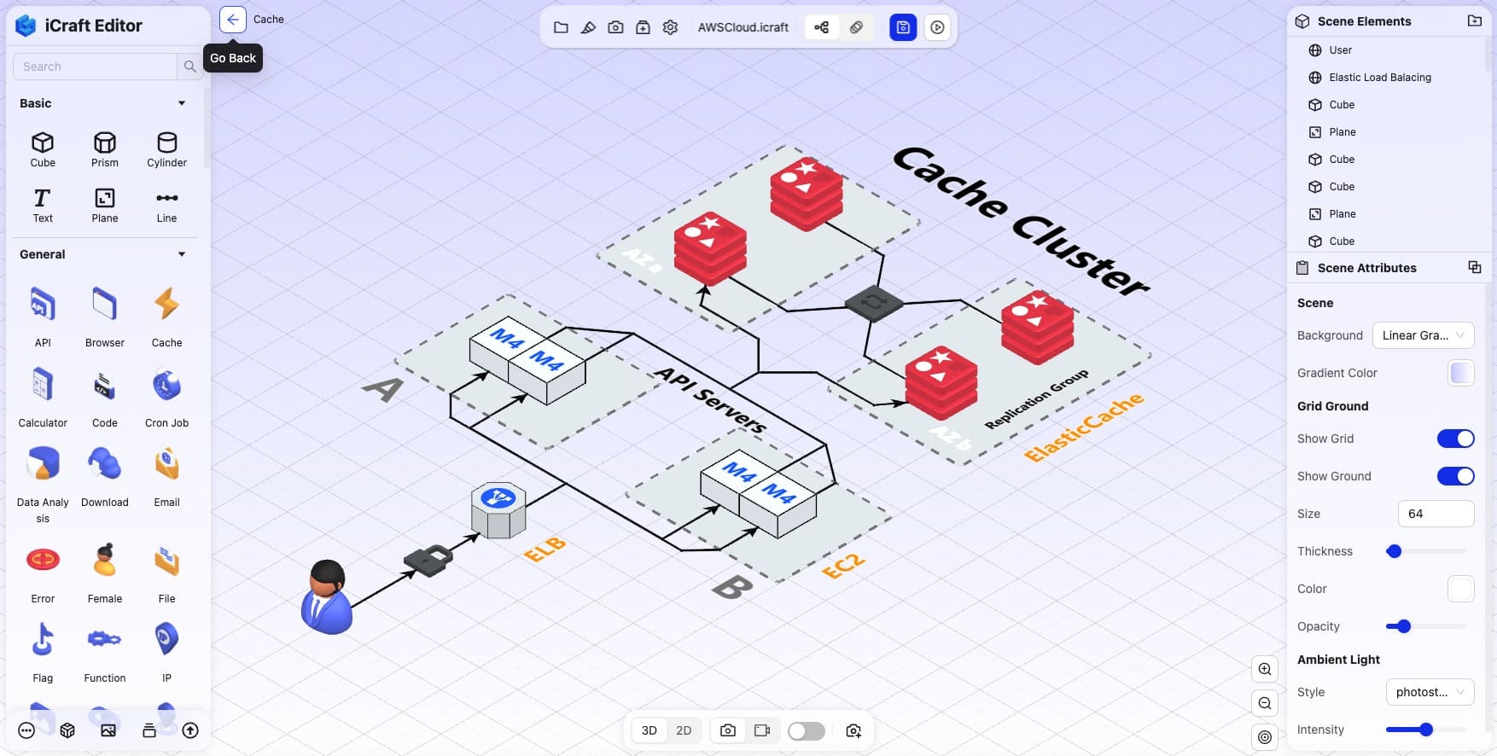Zoom in the canvas

(x=1265, y=669)
